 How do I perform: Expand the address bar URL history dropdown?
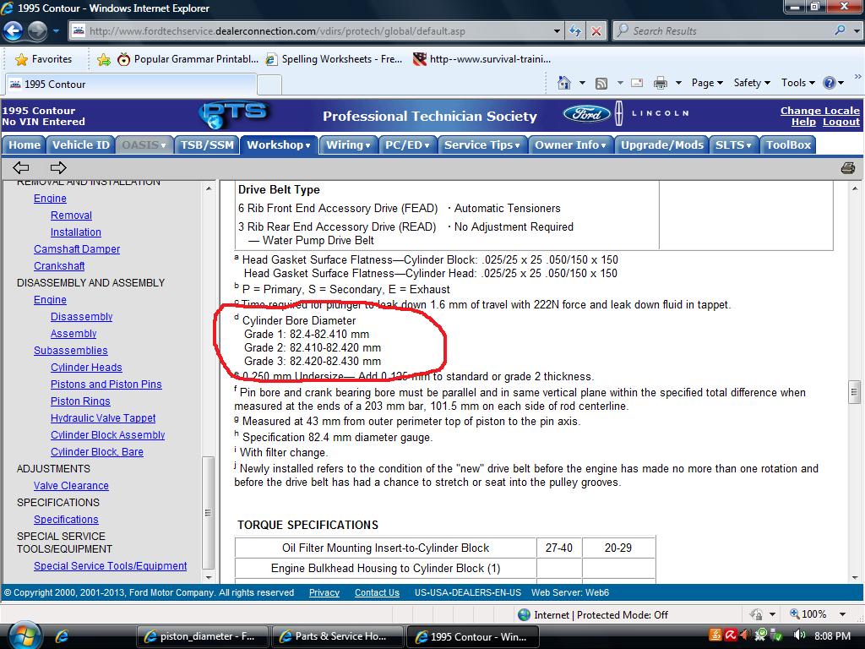[x=558, y=31]
